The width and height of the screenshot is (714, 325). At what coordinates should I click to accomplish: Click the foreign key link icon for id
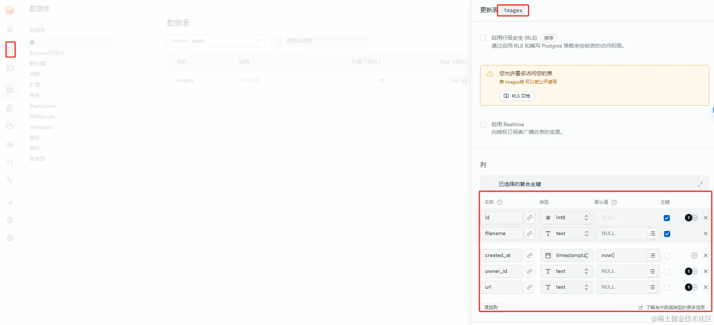530,218
